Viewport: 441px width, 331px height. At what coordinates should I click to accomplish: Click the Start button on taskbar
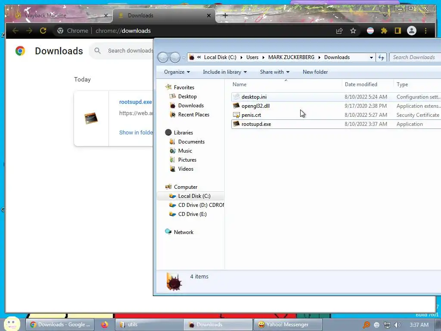point(12,324)
